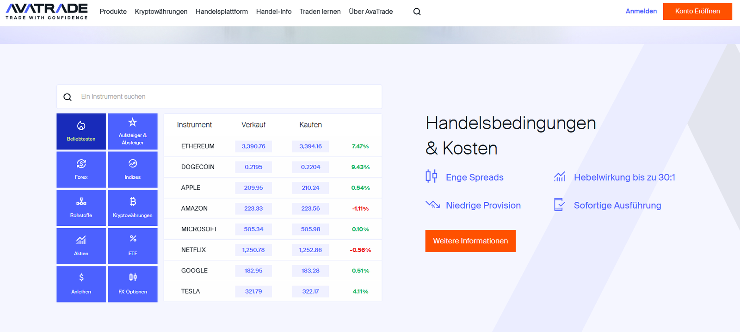Click Netflix change value -0.56%
740x332 pixels.
point(360,250)
